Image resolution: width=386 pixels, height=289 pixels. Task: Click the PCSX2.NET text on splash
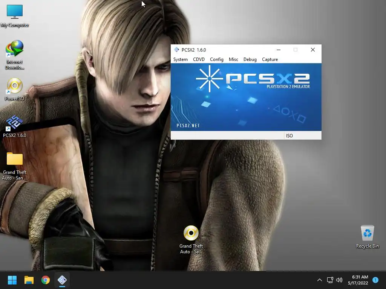point(188,126)
